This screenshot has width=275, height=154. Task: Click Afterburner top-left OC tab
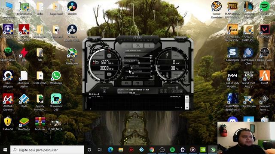coord(95,38)
